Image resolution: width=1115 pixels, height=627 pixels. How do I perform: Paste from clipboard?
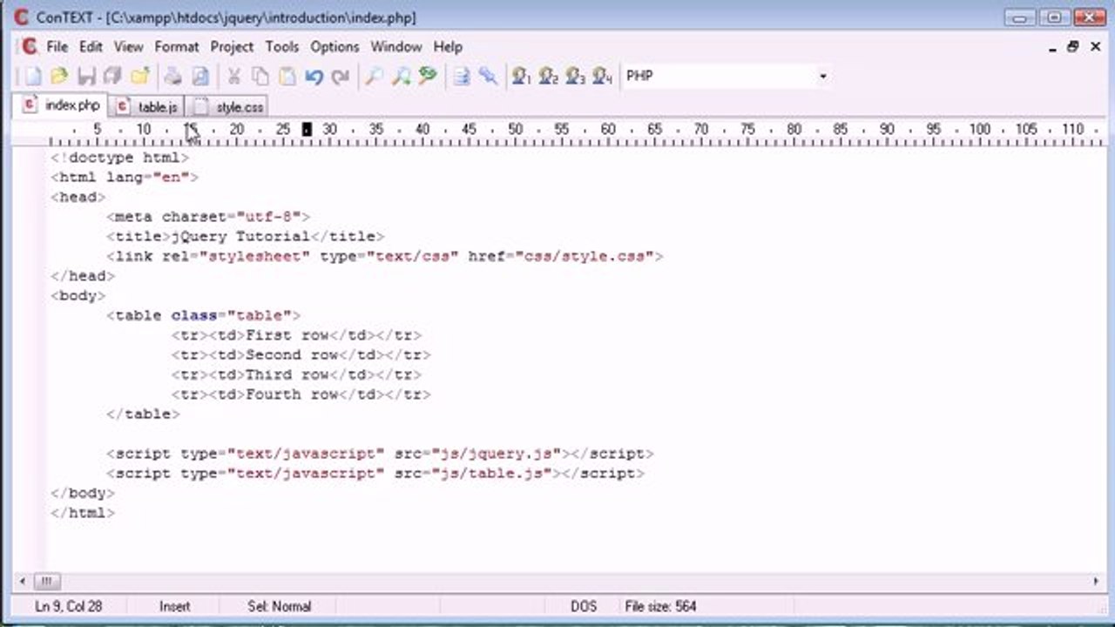[x=287, y=77]
